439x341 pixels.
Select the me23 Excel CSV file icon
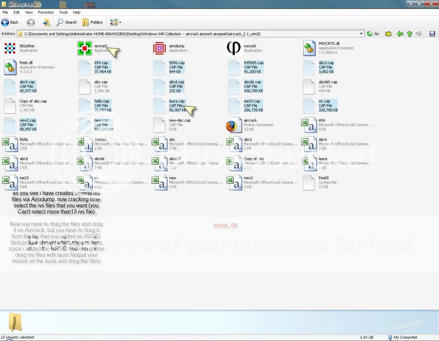[x=10, y=182]
